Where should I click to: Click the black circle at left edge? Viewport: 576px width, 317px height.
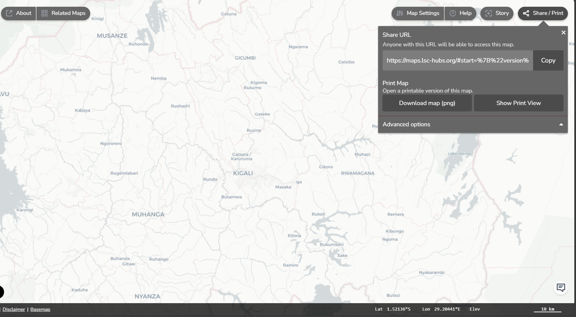pos(1,292)
